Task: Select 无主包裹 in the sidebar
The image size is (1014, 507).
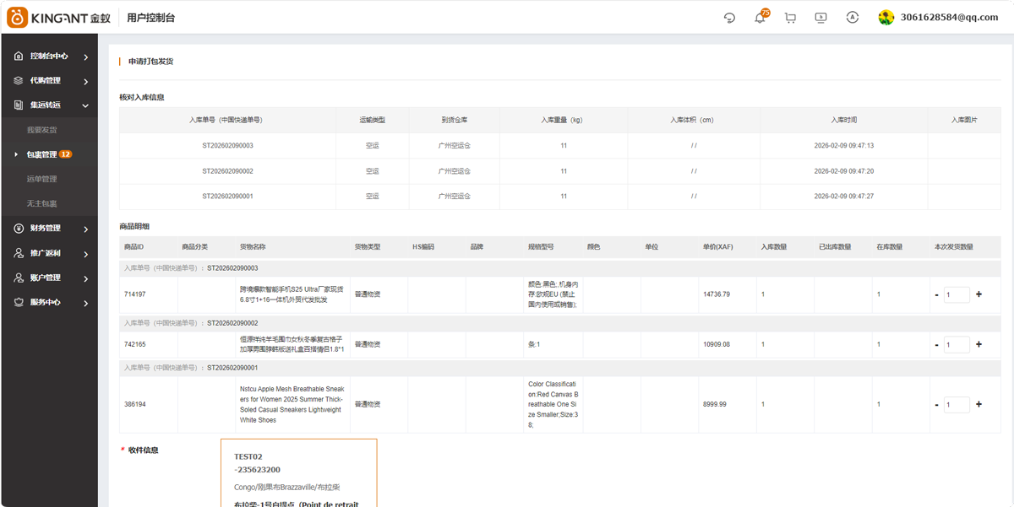Action: click(x=42, y=203)
